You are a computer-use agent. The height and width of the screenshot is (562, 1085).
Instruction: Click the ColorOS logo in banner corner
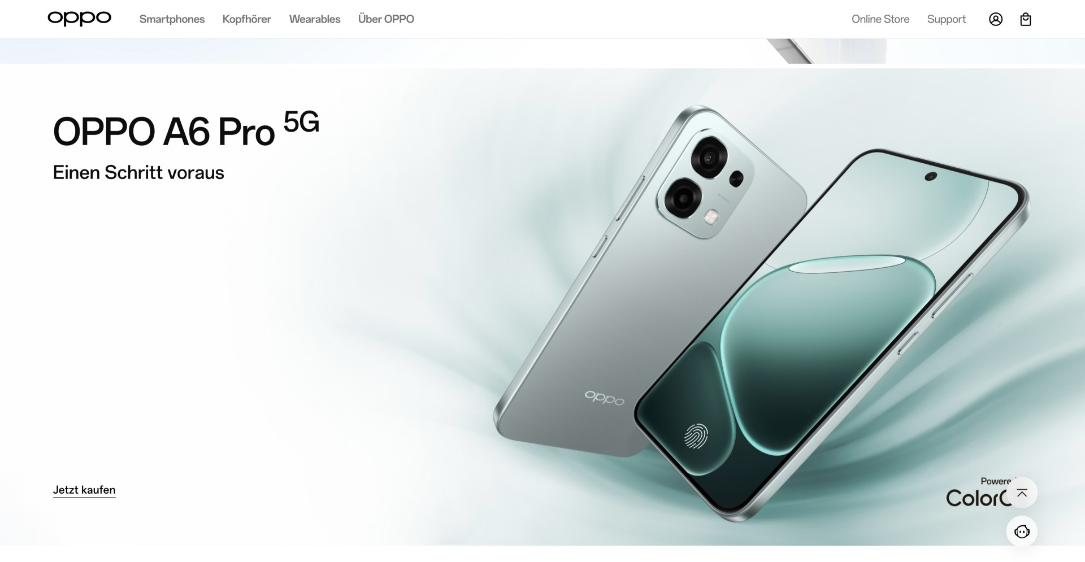[x=978, y=493]
